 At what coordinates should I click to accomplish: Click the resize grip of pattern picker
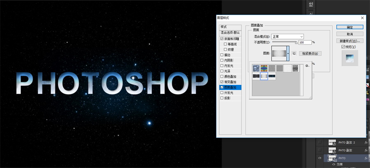point(310,97)
